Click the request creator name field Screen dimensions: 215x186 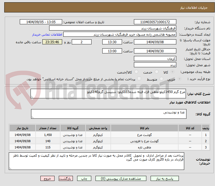120,34
